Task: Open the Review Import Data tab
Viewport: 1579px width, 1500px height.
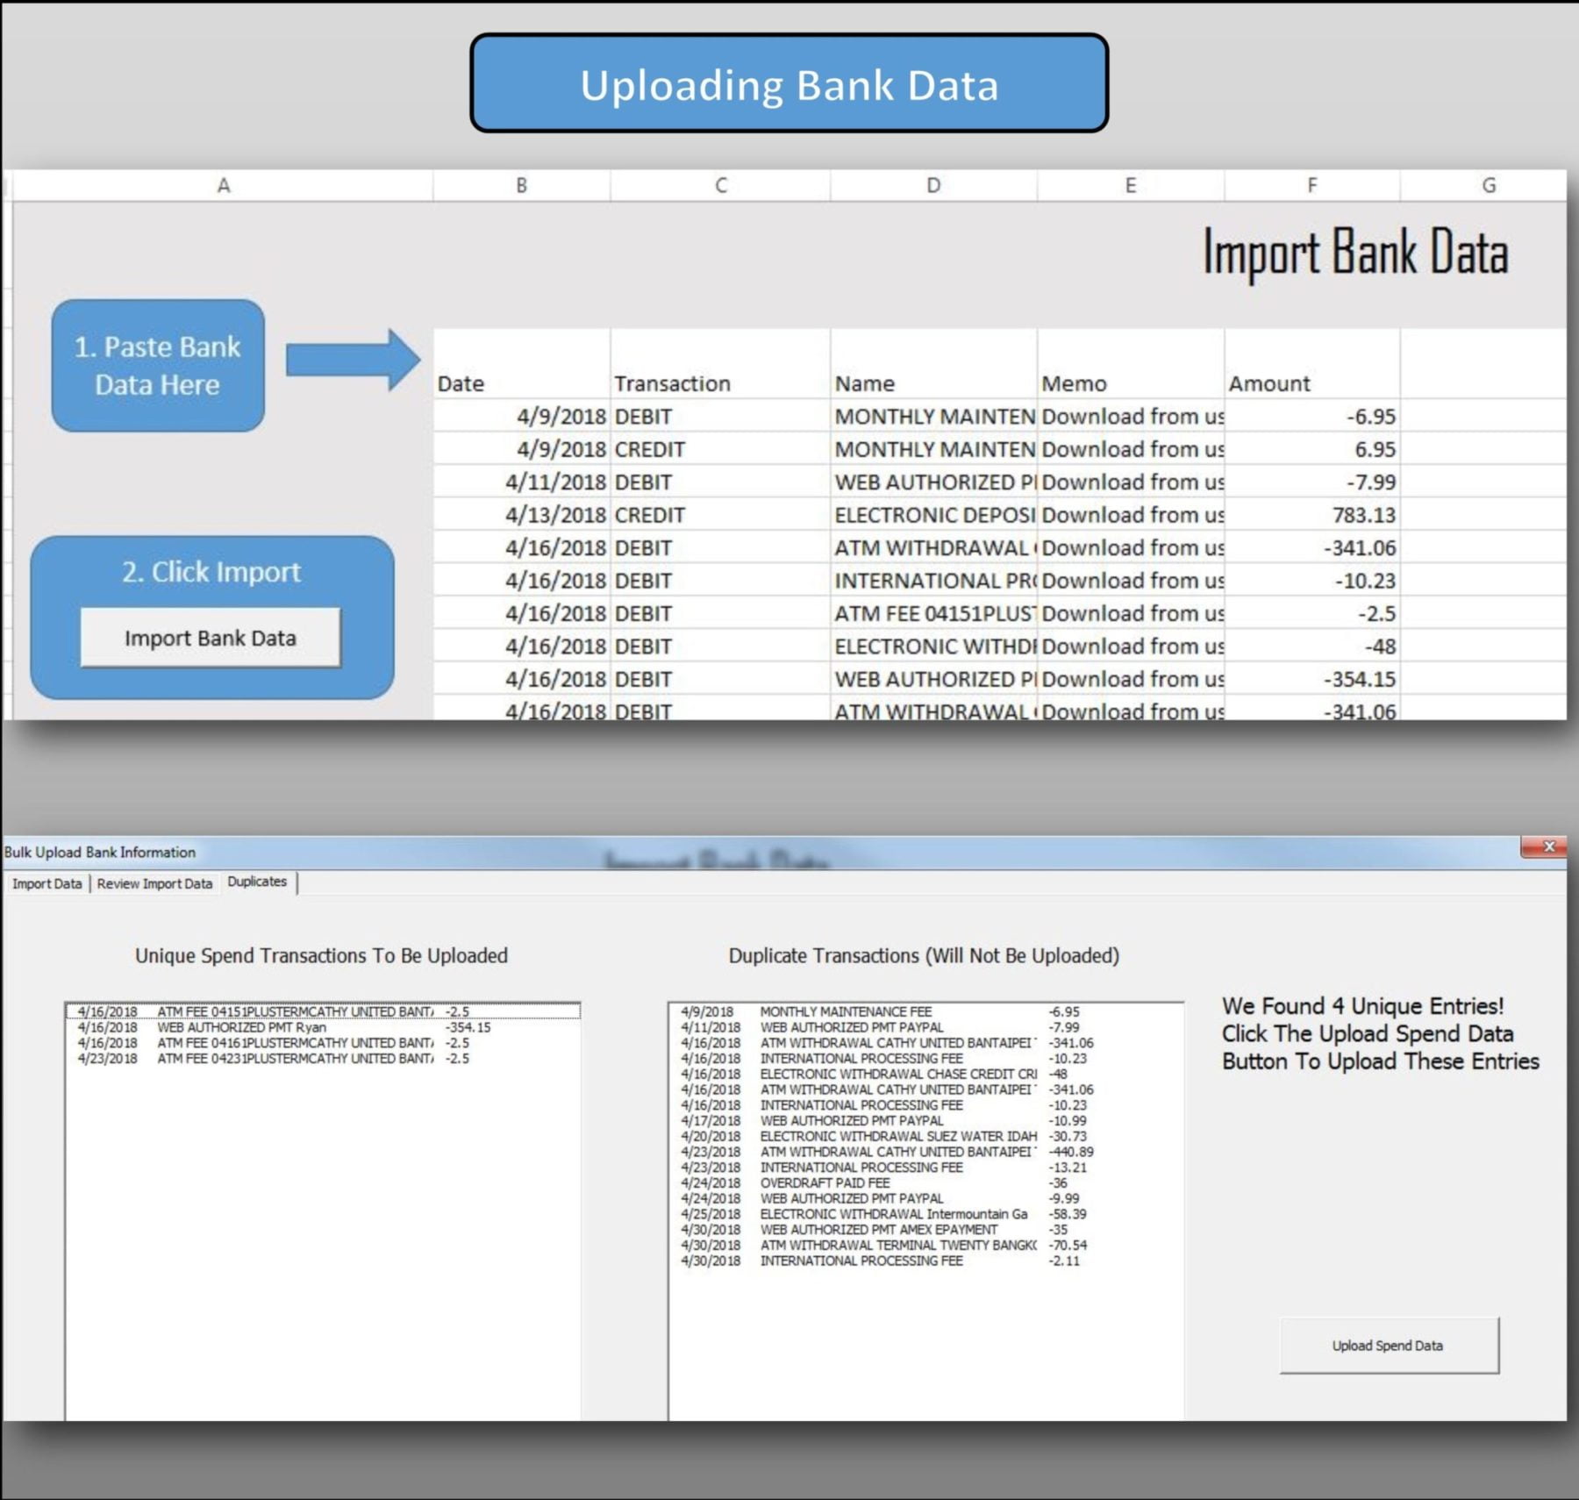Action: pyautogui.click(x=154, y=883)
